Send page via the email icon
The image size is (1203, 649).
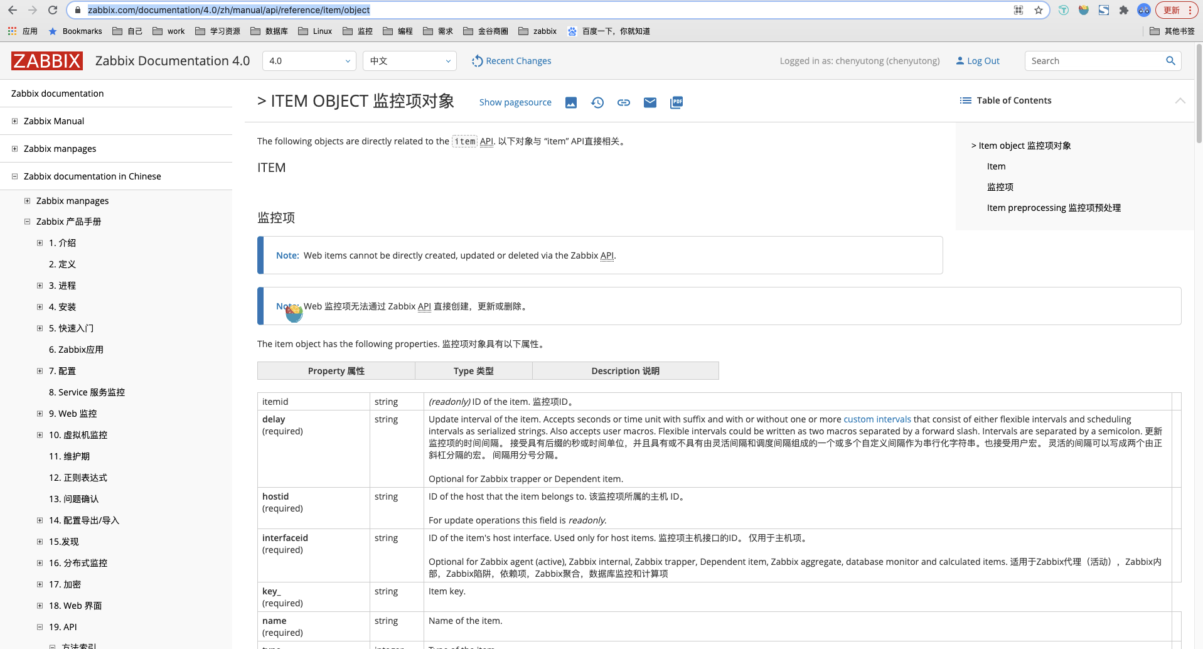(x=650, y=102)
